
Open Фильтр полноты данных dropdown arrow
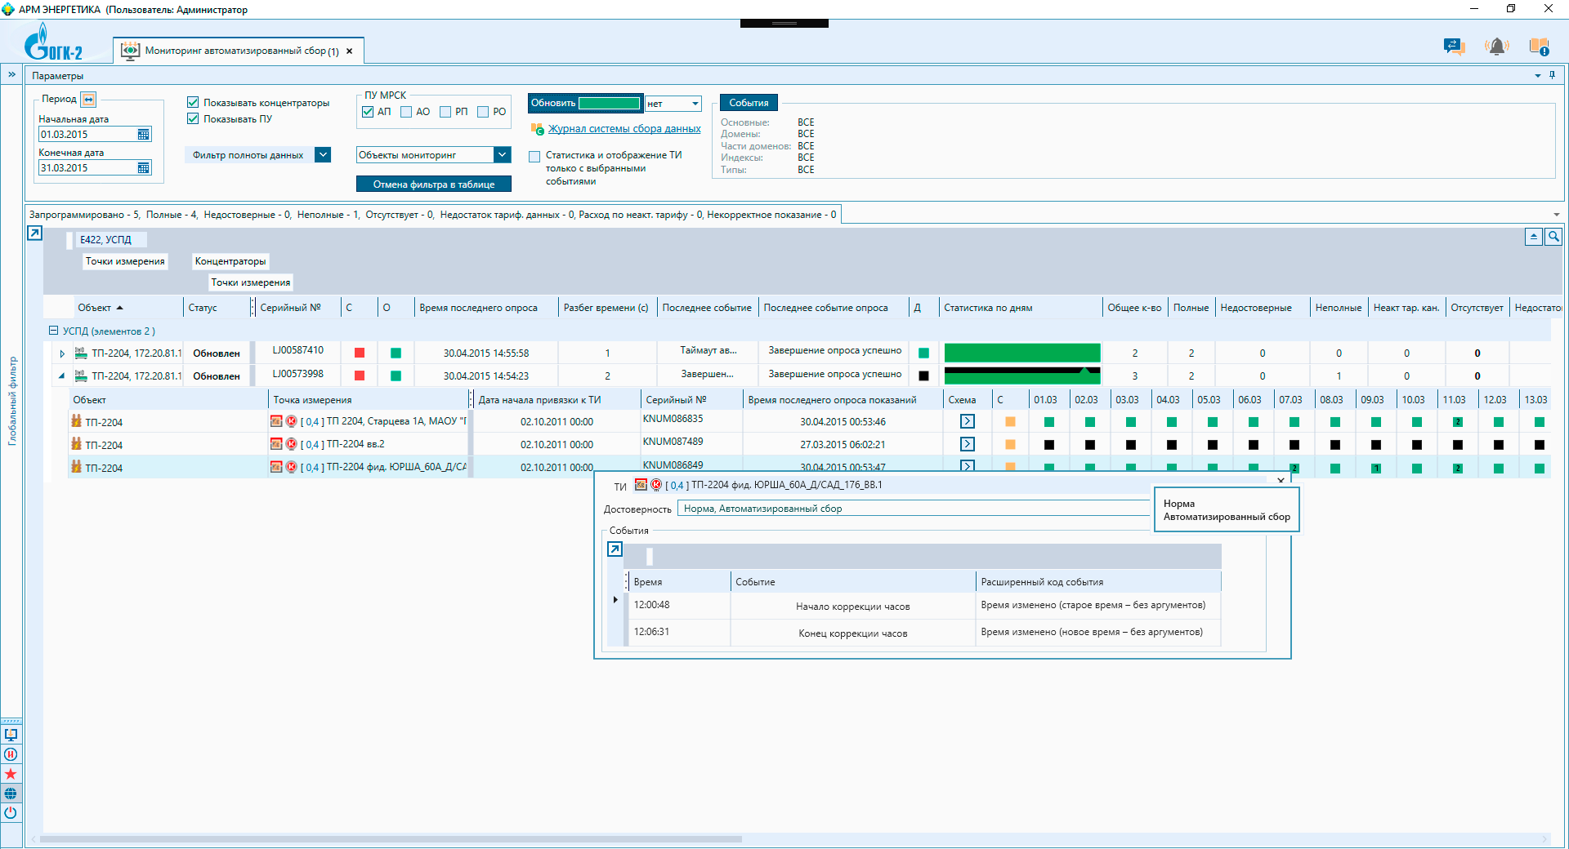point(323,155)
